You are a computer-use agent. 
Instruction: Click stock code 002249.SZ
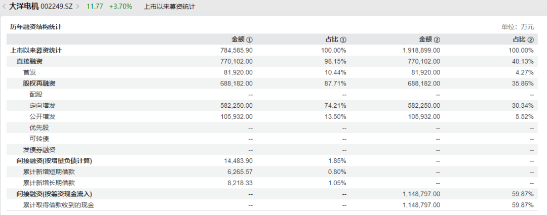tap(57, 7)
